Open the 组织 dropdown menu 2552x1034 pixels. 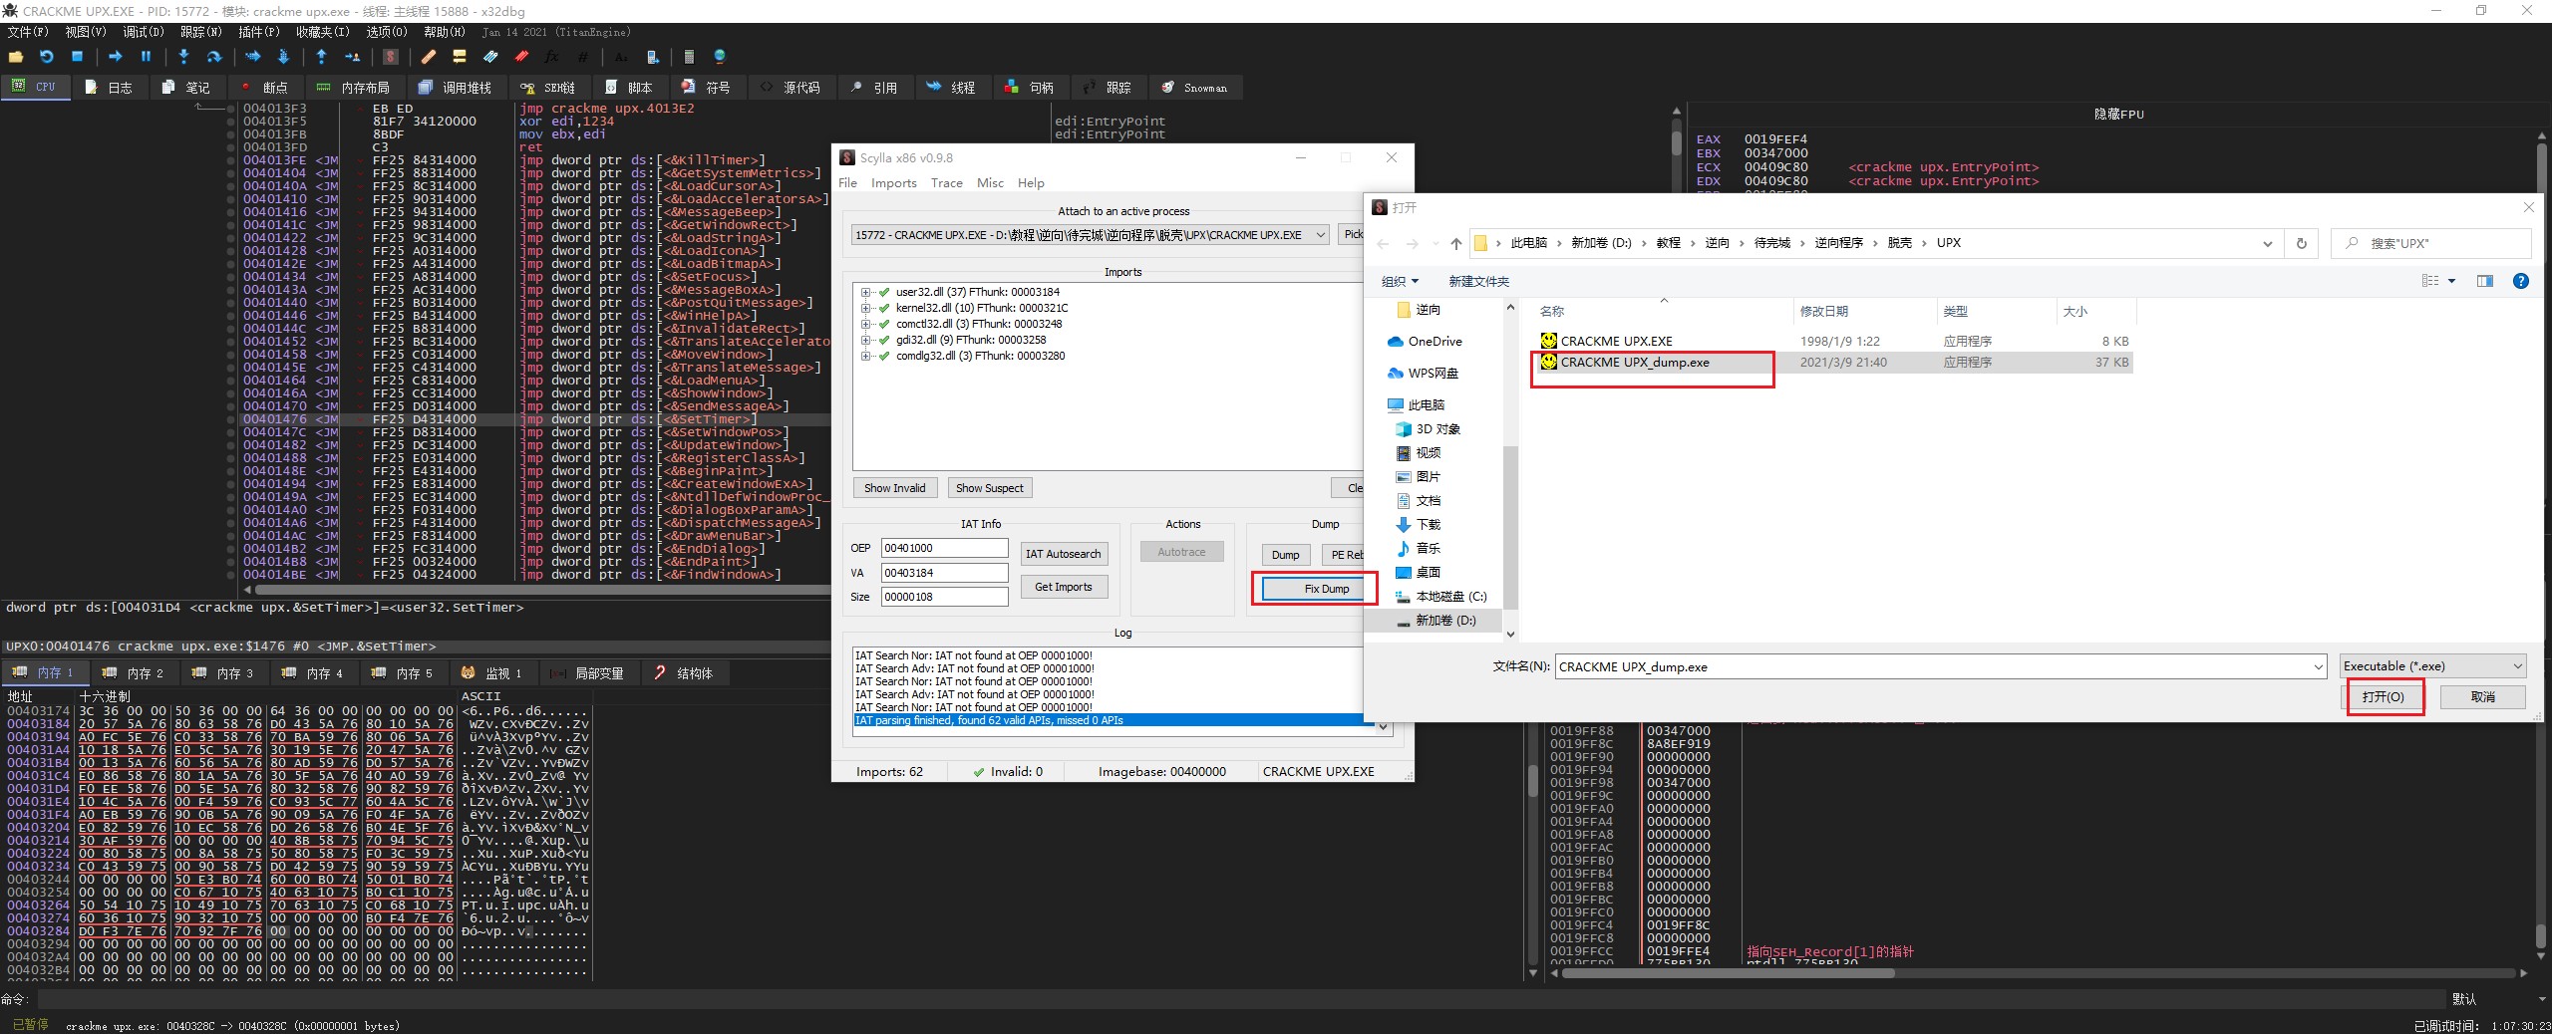click(x=1400, y=282)
